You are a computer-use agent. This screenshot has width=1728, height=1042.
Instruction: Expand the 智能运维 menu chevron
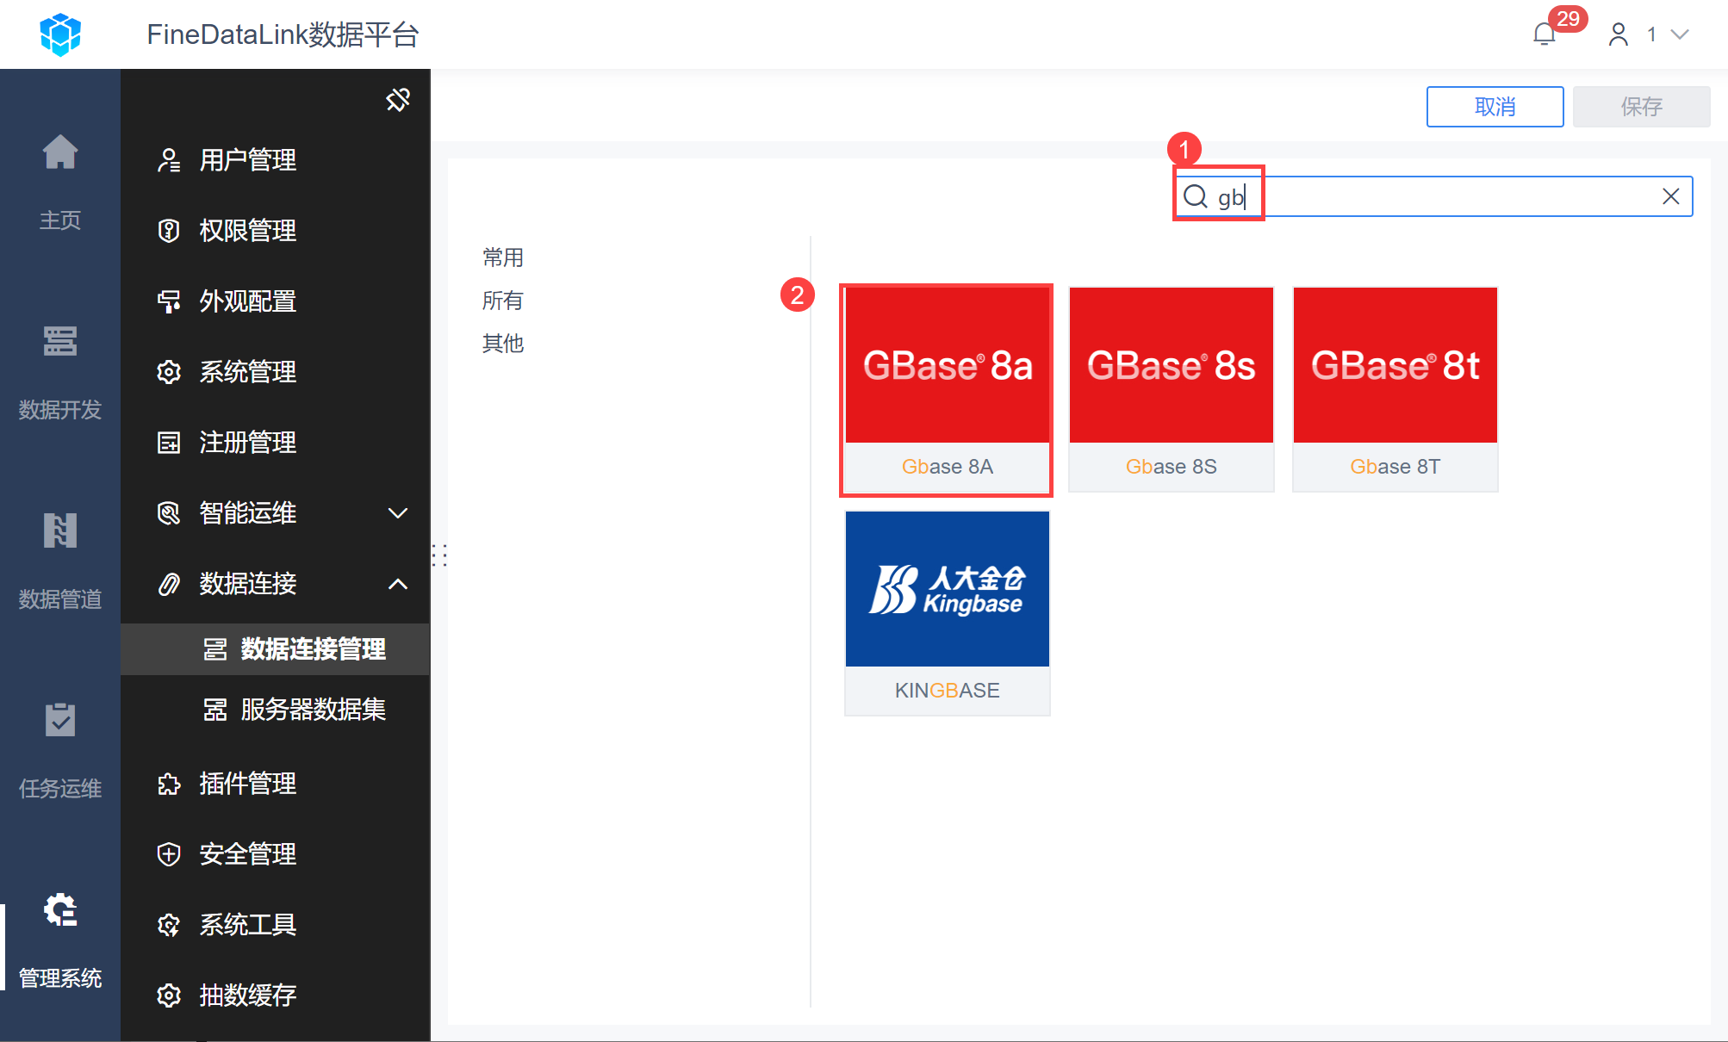pos(398,513)
